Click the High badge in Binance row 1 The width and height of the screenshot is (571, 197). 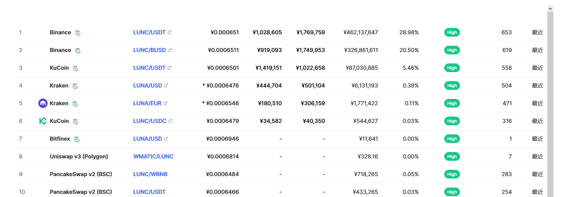(x=452, y=32)
